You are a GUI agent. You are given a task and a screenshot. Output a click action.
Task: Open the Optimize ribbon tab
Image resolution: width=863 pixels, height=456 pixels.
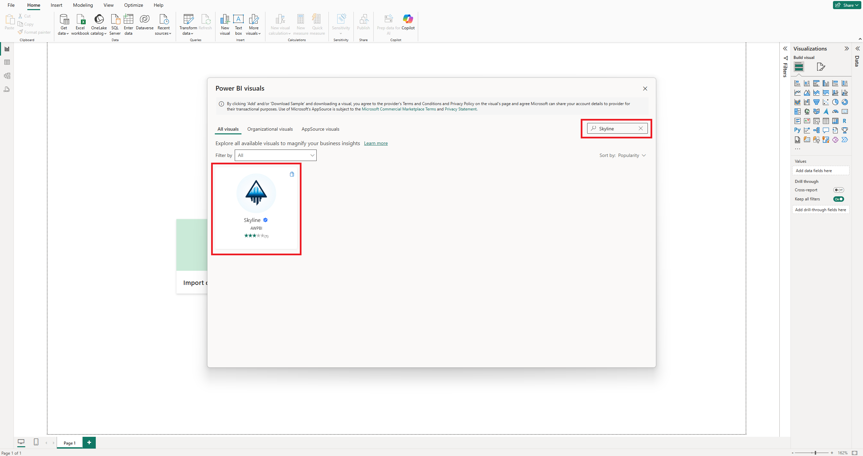coord(134,5)
